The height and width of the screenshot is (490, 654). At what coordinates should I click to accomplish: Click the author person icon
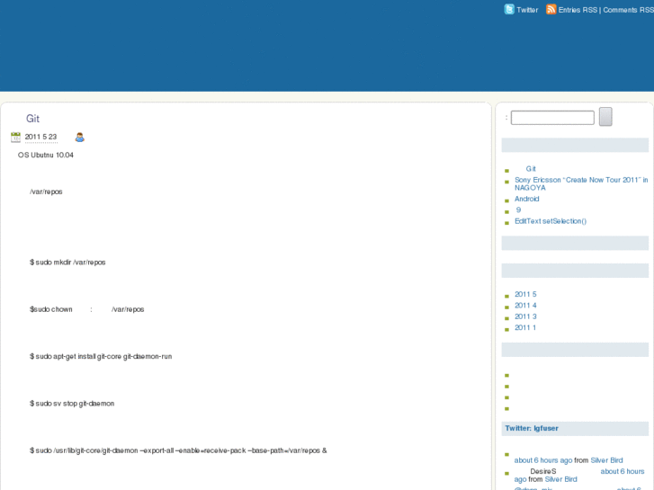pyautogui.click(x=80, y=137)
